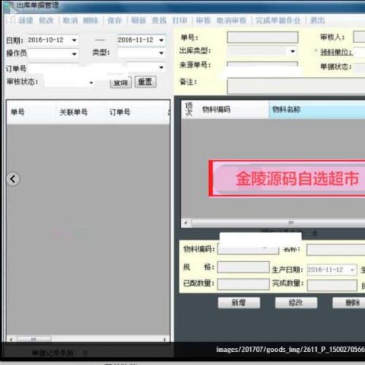This screenshot has width=365, height=365.
Task: Open the 生产日期 date dropdown
Action: click(x=352, y=270)
